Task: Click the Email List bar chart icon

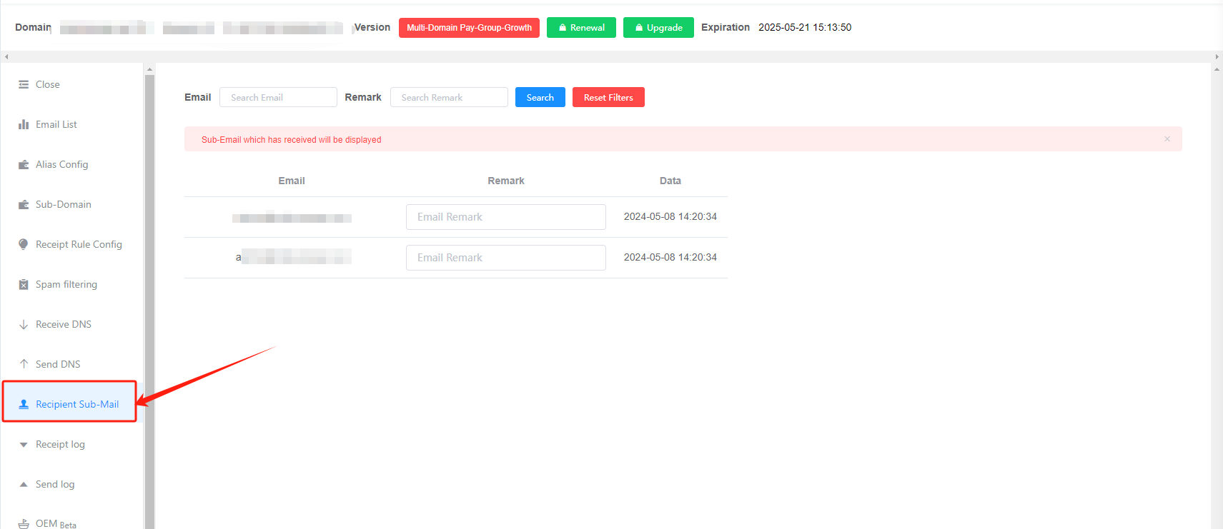Action: [x=24, y=124]
